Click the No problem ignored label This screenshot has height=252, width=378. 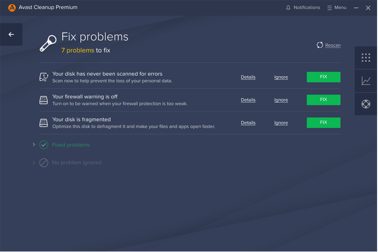[77, 162]
